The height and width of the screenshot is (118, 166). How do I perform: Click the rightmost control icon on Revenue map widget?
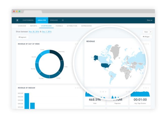[x=148, y=44]
